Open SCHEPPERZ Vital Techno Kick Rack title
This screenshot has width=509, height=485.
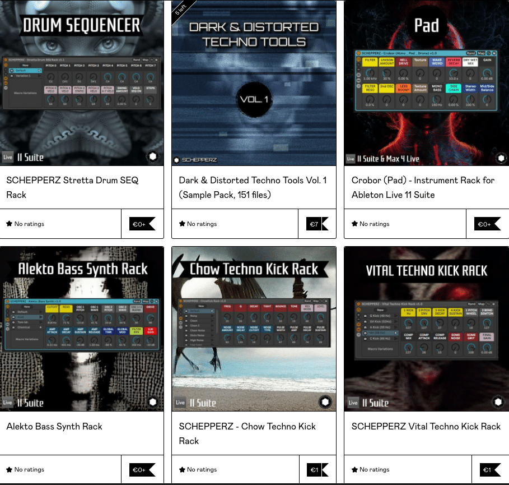point(426,427)
